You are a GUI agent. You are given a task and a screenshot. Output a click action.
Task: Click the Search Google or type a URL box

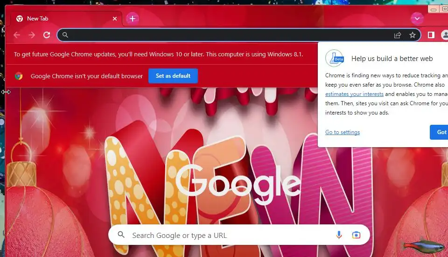point(239,235)
